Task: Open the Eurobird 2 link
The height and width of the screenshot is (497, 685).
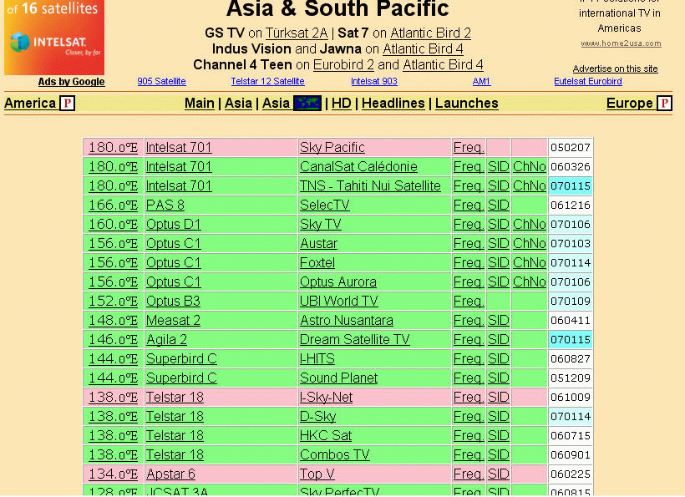Action: coord(343,64)
